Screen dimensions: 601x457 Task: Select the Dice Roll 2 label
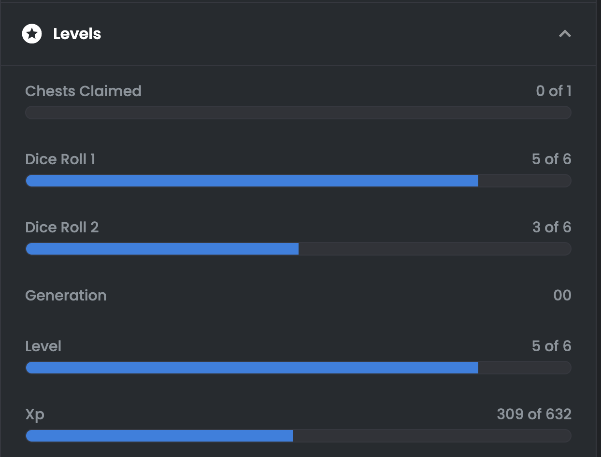tap(62, 227)
